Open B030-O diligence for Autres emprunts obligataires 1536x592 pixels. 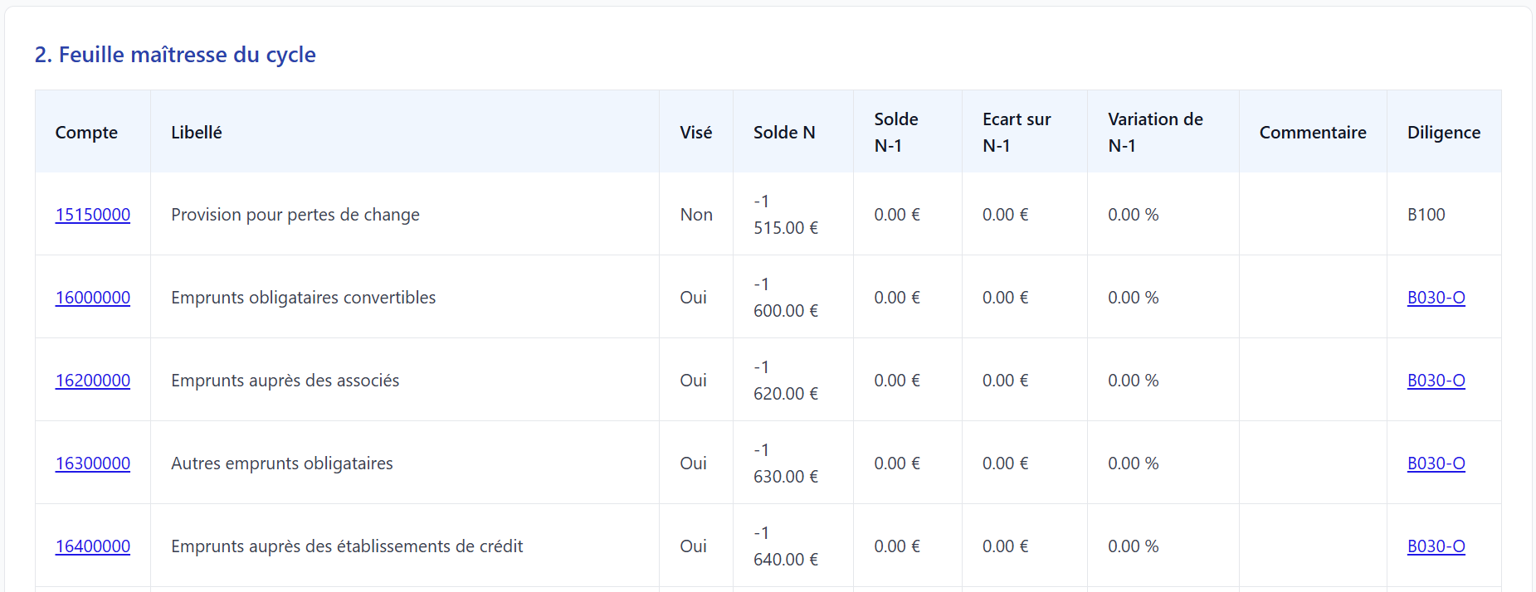pyautogui.click(x=1436, y=463)
